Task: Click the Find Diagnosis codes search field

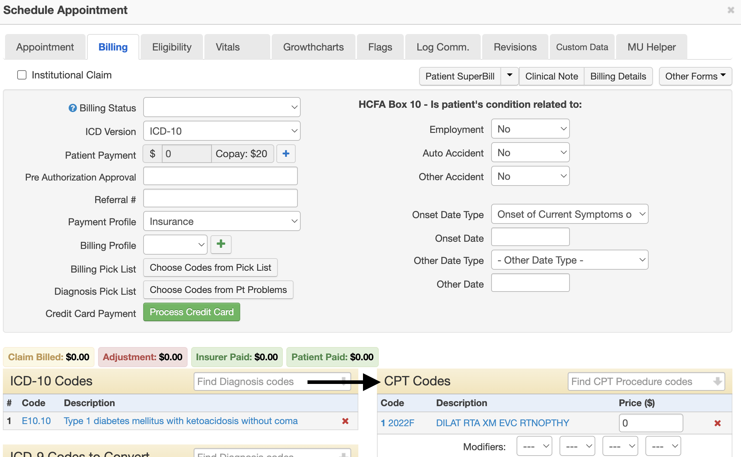Action: pyautogui.click(x=272, y=381)
